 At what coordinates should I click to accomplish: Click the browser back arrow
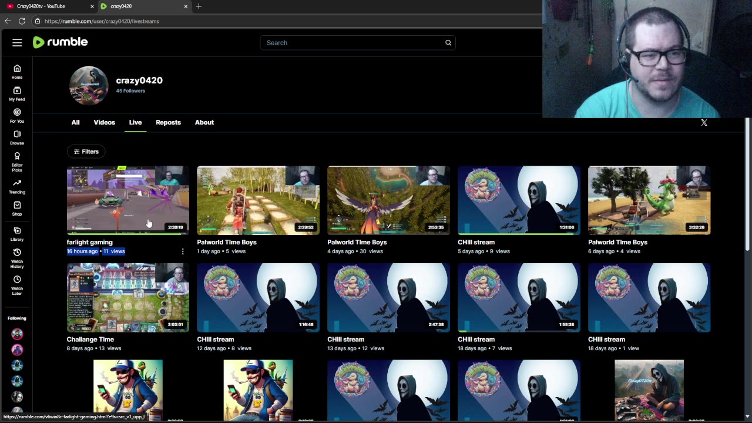(x=8, y=21)
